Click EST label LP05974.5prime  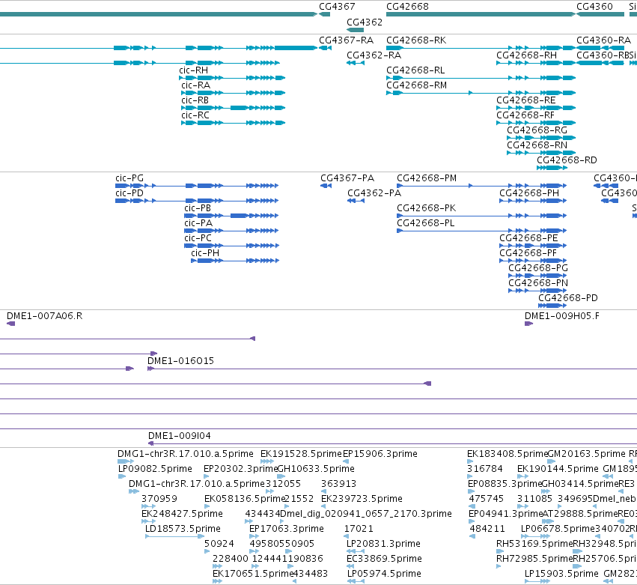[384, 574]
